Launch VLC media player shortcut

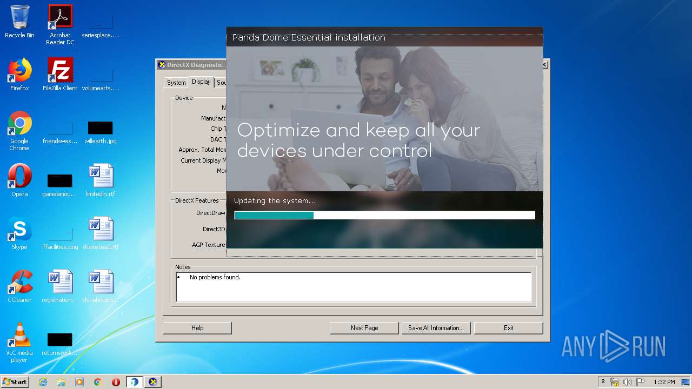[x=19, y=343]
